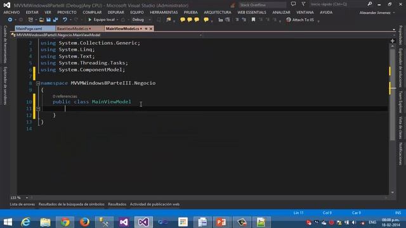Open the DEPURAR menu
Viewport: 406px width, 228px height.
(115, 13)
